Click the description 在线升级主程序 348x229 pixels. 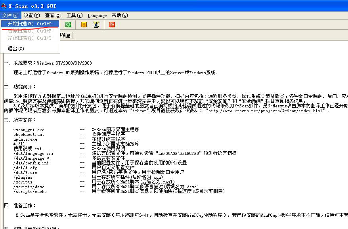[x=108, y=139]
